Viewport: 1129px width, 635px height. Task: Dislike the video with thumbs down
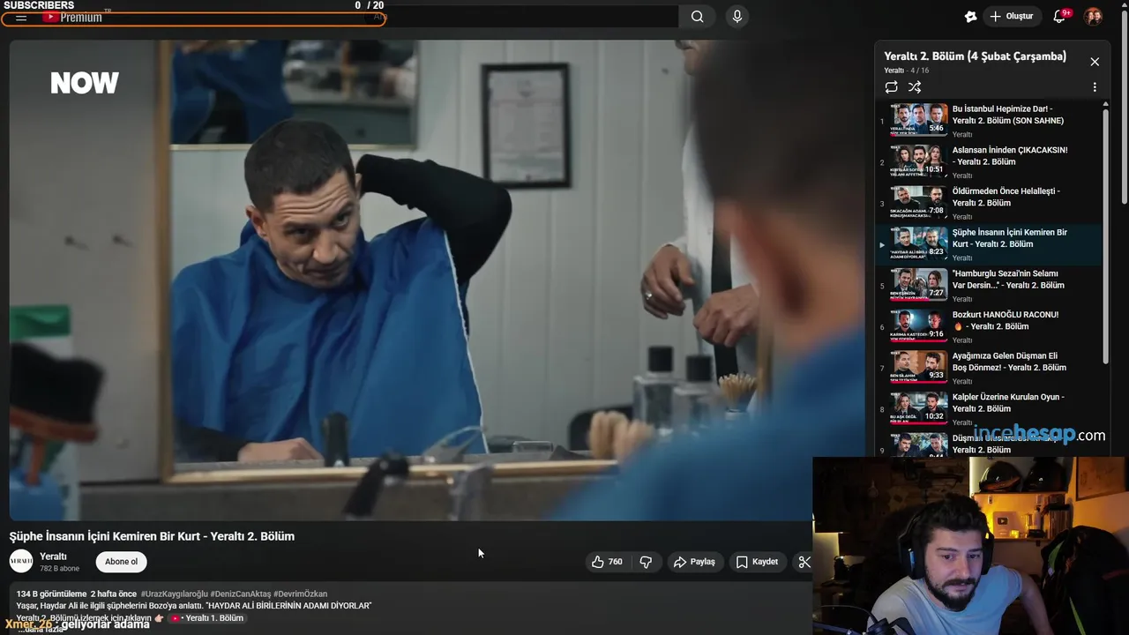646,562
